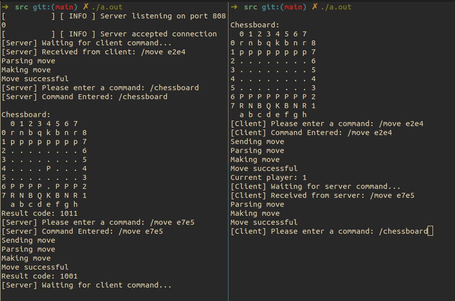This screenshot has height=301, width=455.
Task: Click the red main branch name in right pane
Action: pos(293,7)
